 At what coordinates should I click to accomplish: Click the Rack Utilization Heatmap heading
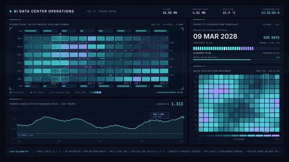[212, 71]
